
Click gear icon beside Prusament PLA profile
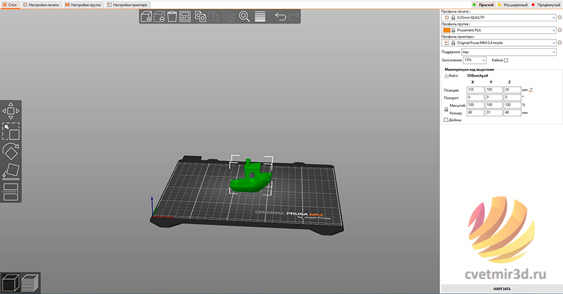559,30
